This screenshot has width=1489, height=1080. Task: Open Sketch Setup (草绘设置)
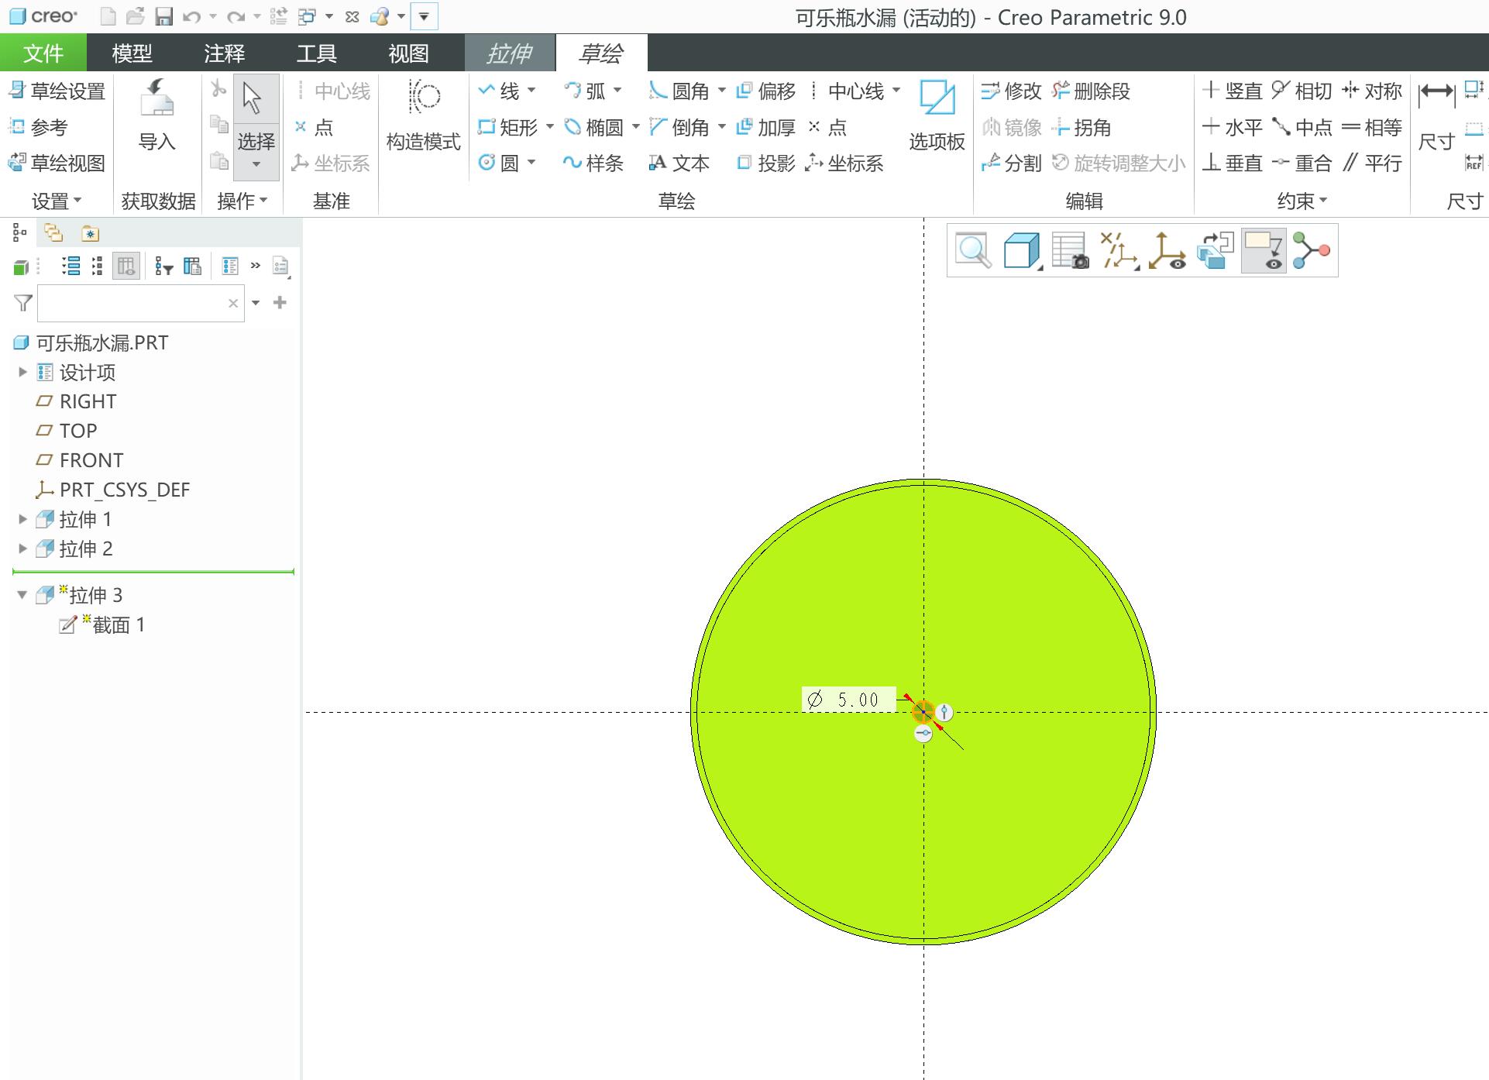pos(57,91)
